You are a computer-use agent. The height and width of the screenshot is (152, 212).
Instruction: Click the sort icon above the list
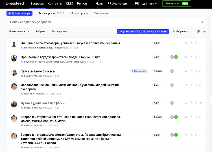(x=199, y=32)
